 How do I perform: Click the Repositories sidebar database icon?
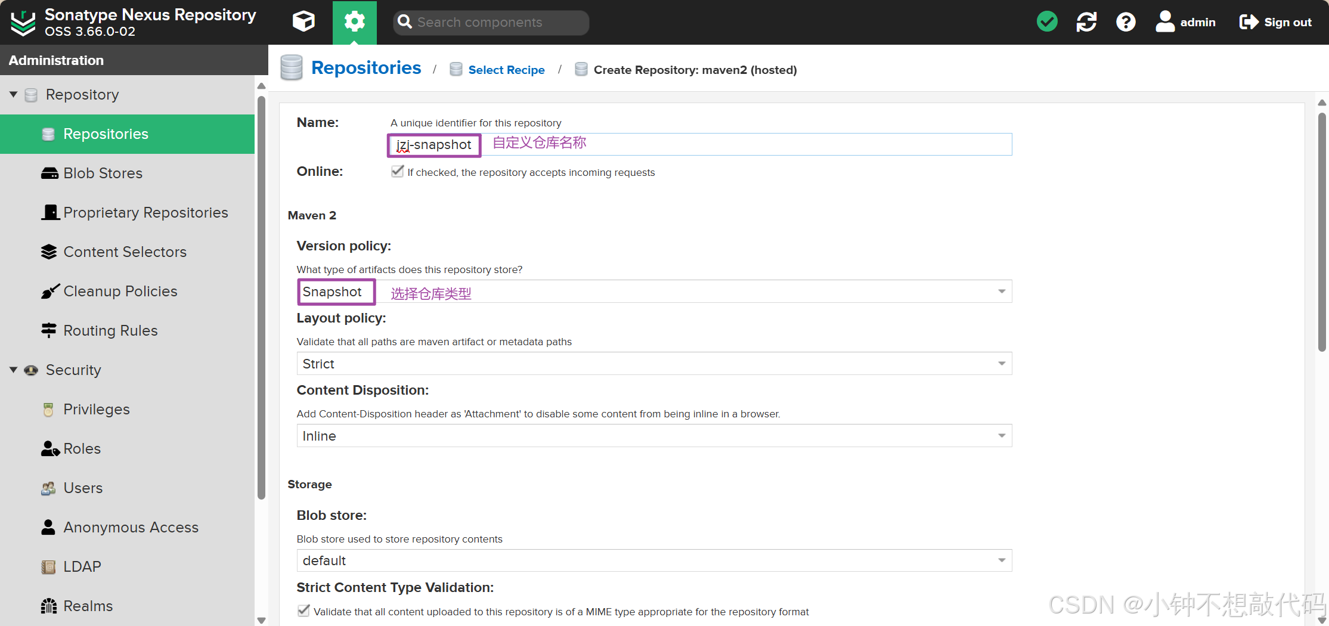(x=48, y=134)
